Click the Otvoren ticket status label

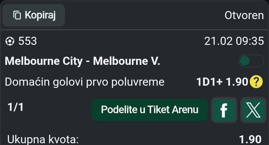pos(244,15)
